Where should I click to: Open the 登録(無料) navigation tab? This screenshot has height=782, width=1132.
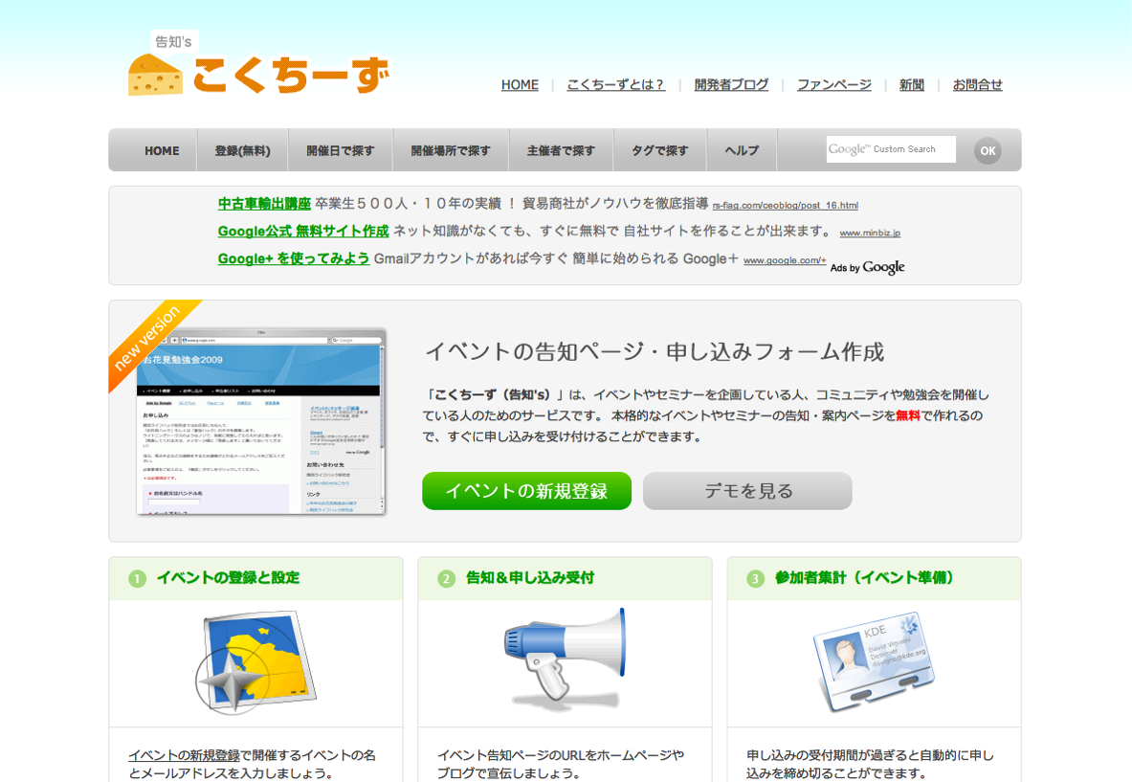click(242, 150)
